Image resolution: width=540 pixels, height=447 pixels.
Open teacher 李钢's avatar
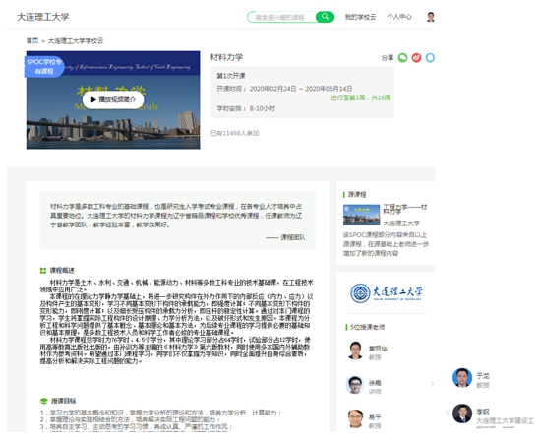[x=462, y=414]
